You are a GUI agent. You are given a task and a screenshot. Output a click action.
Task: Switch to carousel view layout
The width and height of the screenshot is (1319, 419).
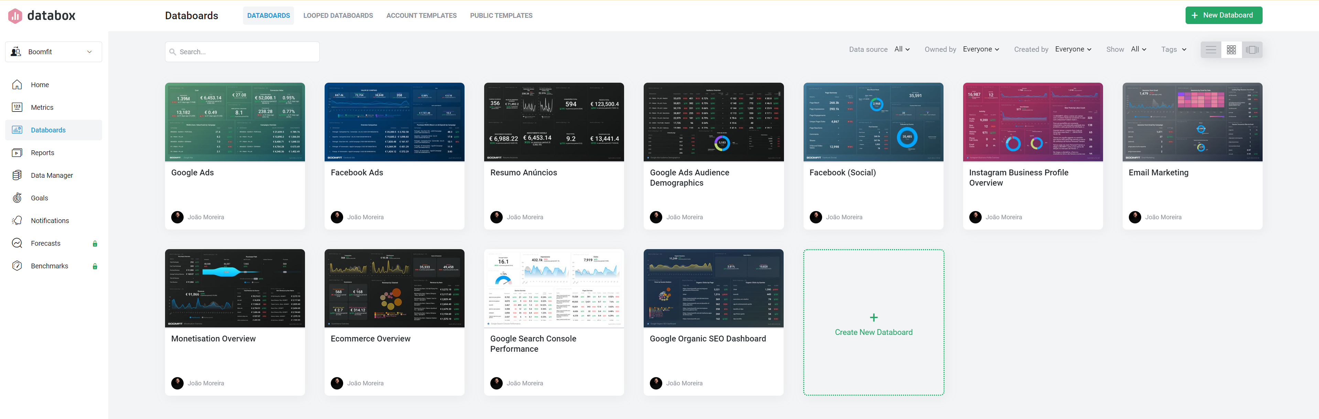1252,49
